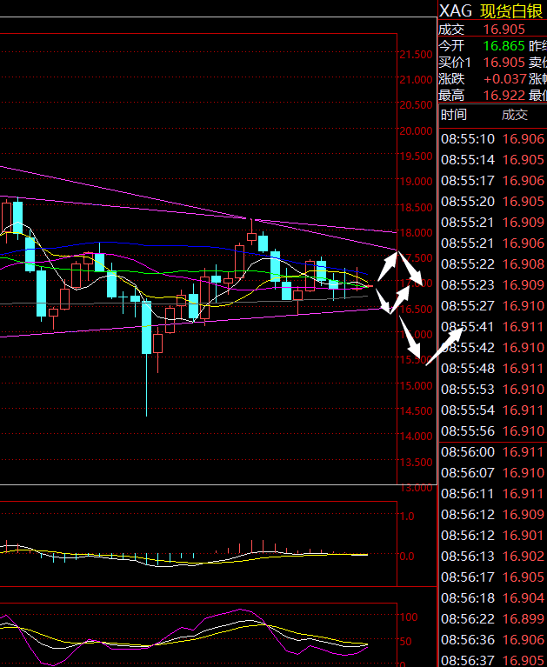Select the 08:55:17 tick timestamp
547x667 pixels.
pyautogui.click(x=468, y=181)
